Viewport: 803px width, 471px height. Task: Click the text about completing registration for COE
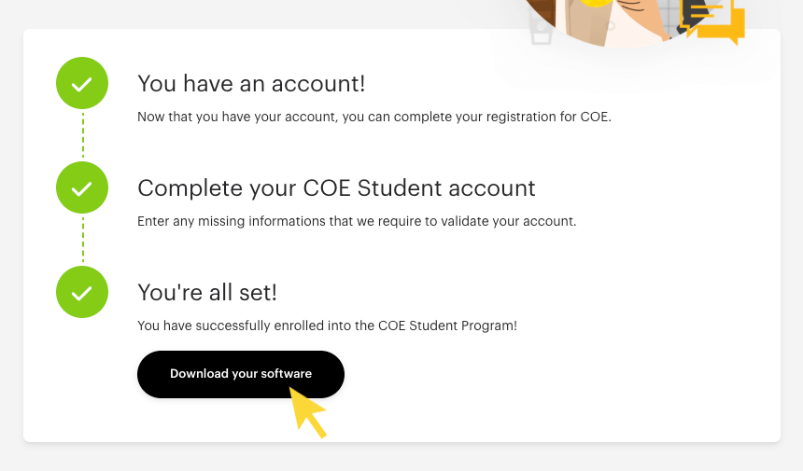coord(373,118)
